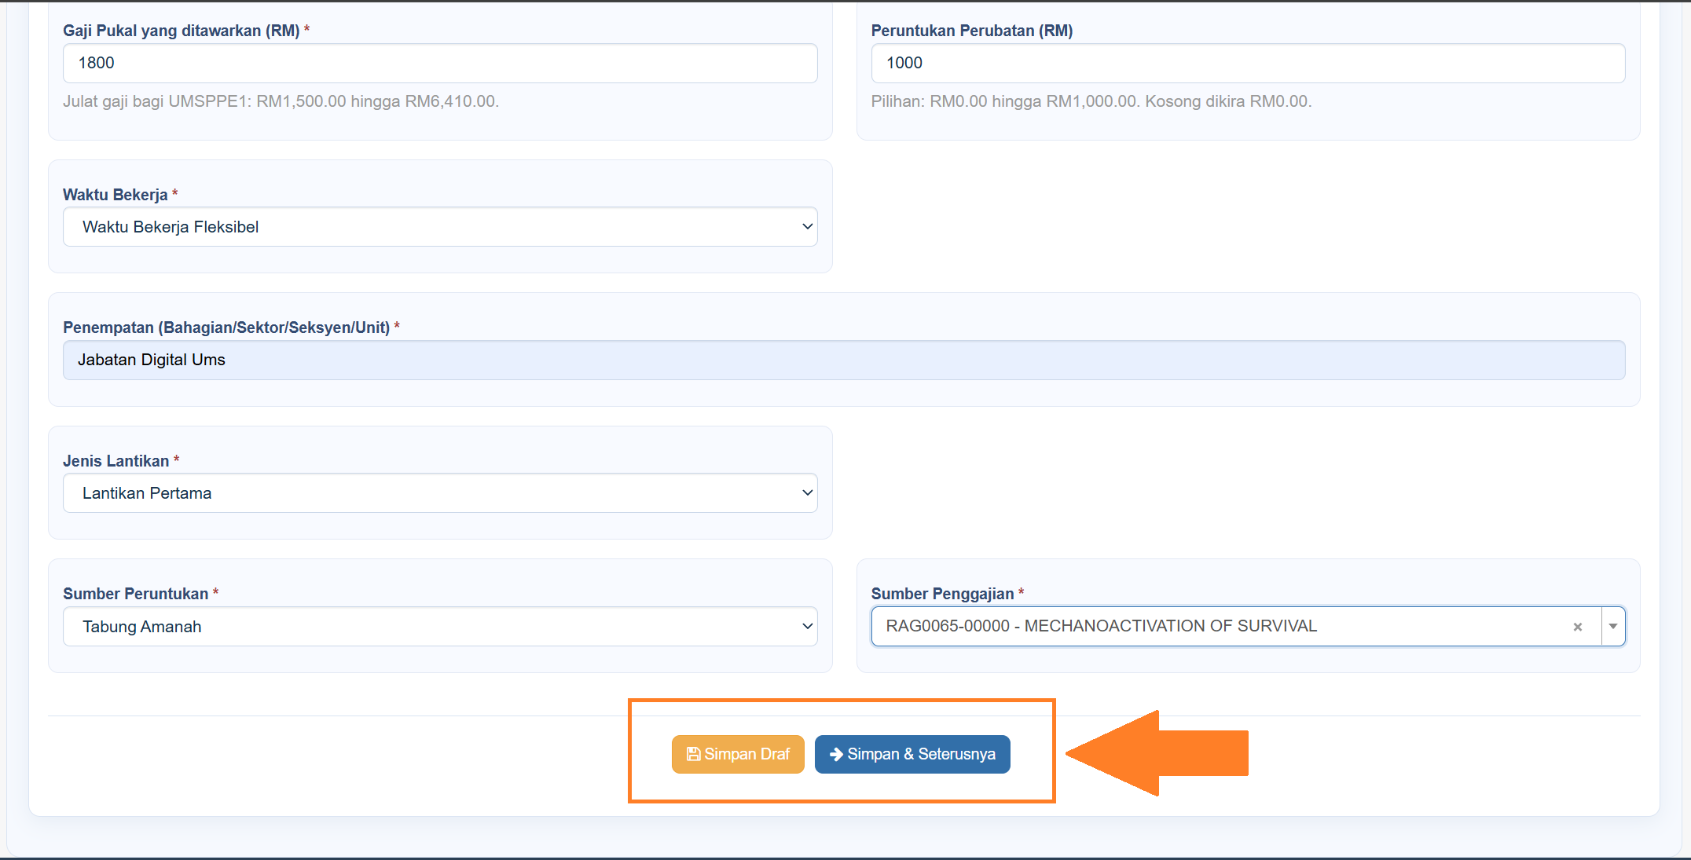Screen dimensions: 1691x860
Task: Click the floppy disk icon on Simpan Draf
Action: 693,754
